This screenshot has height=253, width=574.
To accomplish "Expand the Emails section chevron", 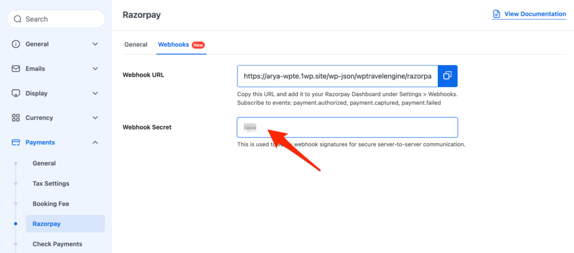I will 95,69.
